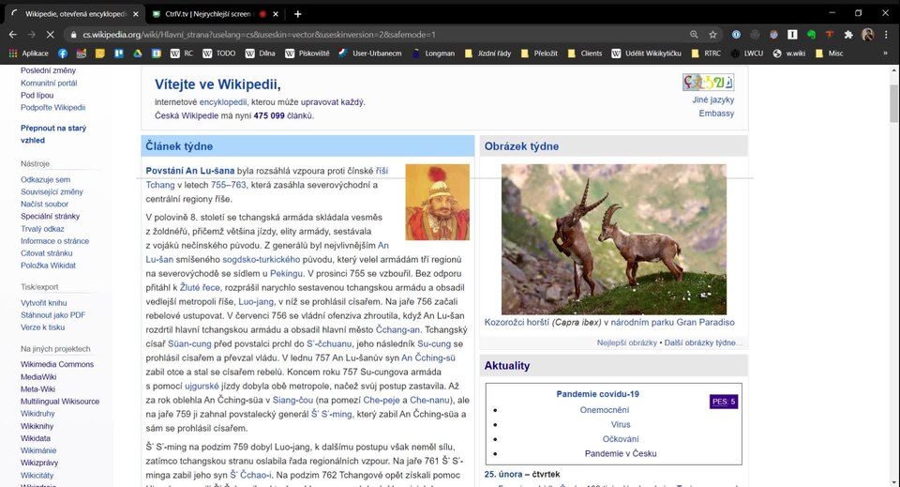Open the Dílna bookmark
This screenshot has height=487, width=900.
click(x=260, y=53)
